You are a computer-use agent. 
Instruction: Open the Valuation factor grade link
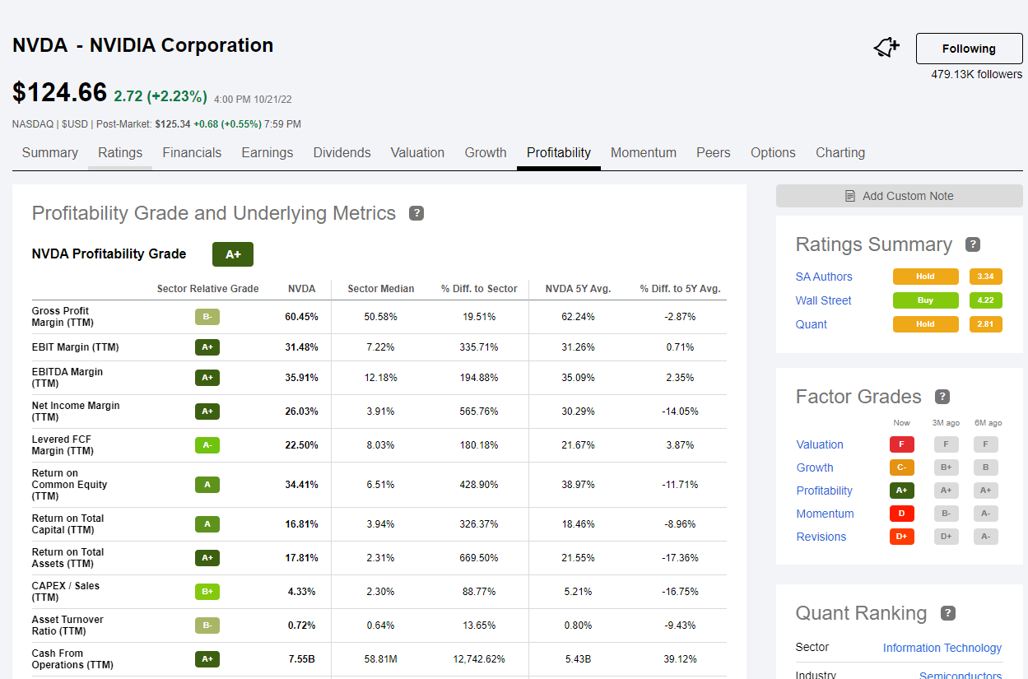click(820, 444)
